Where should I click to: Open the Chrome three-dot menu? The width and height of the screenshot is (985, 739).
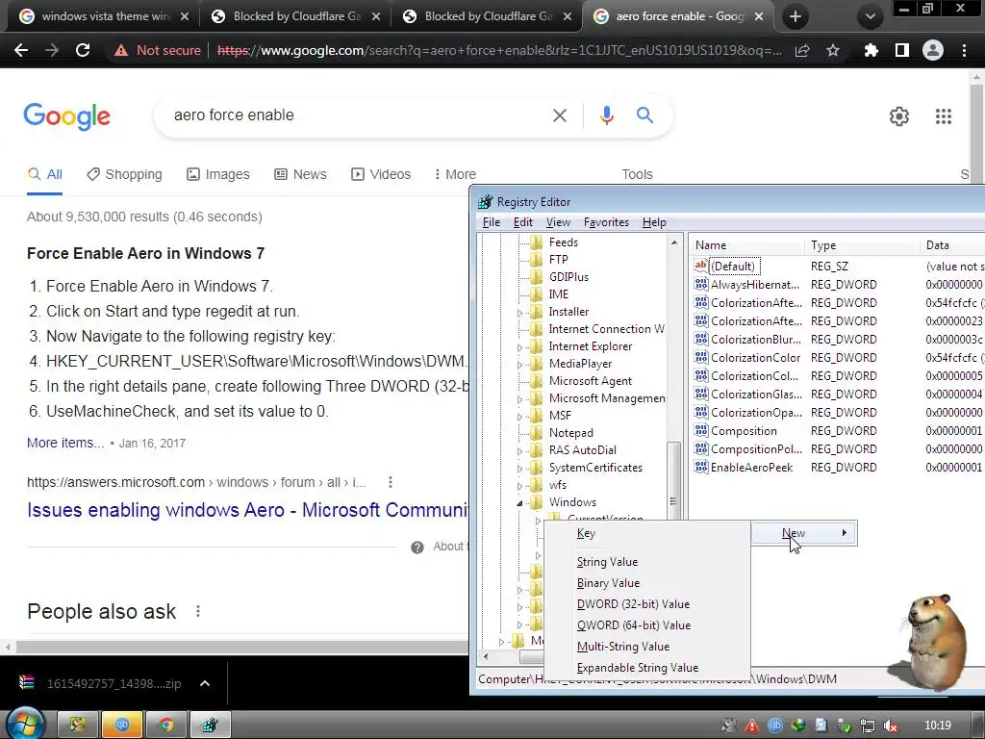[x=964, y=50]
